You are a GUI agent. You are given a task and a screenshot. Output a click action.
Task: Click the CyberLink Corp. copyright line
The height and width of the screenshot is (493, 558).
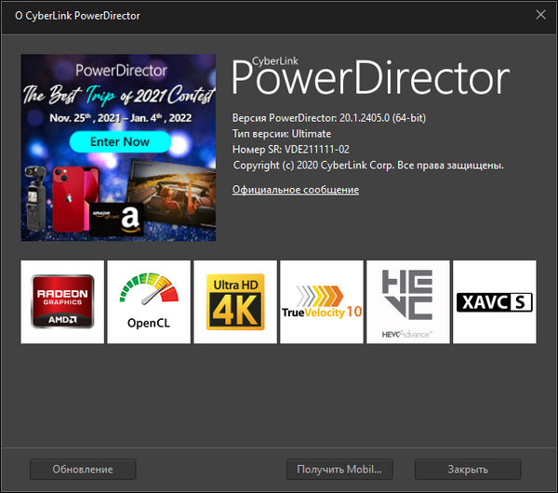click(368, 165)
